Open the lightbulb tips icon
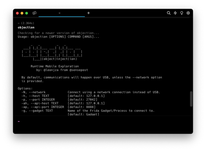 pos(182,13)
